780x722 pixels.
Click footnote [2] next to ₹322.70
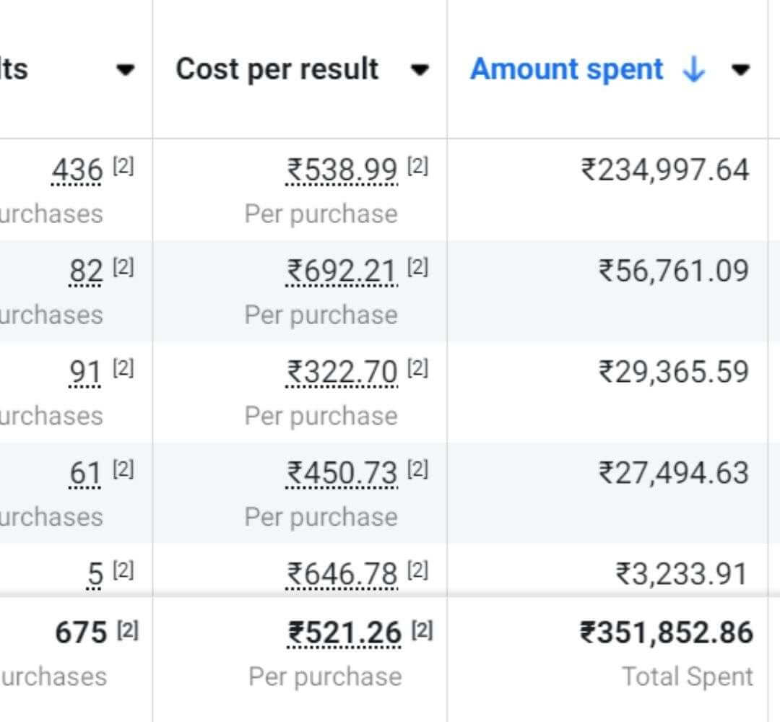point(418,367)
